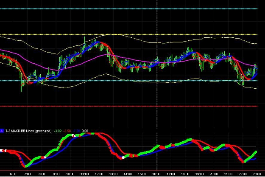Click the 10:00 time axis label
Image resolution: width=265 pixels, height=177 pixels.
(70, 174)
